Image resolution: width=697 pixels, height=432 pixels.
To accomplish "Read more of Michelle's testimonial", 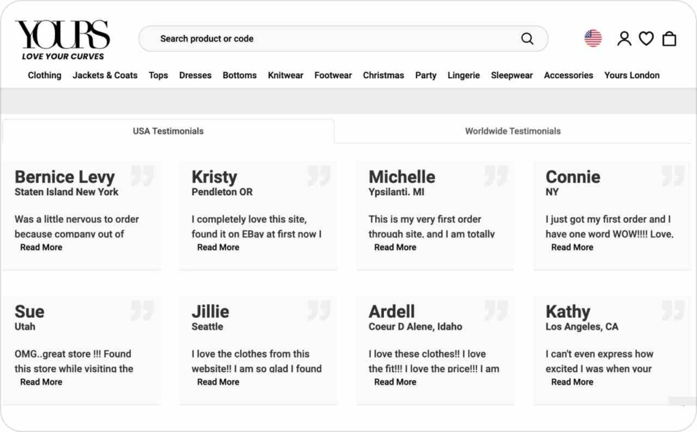I will coord(395,248).
